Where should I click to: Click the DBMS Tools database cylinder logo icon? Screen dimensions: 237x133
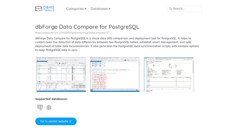point(38,9)
